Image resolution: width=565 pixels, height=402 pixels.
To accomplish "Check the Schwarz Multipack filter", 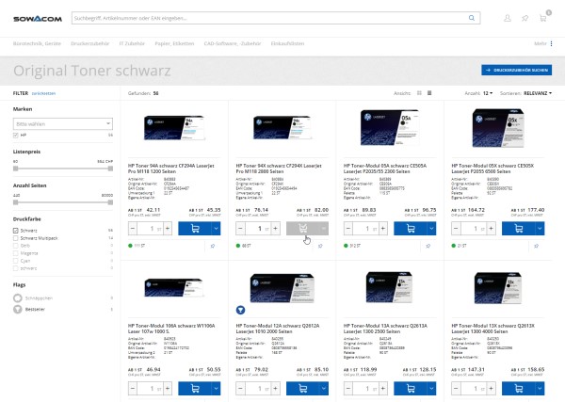I will (x=15, y=238).
